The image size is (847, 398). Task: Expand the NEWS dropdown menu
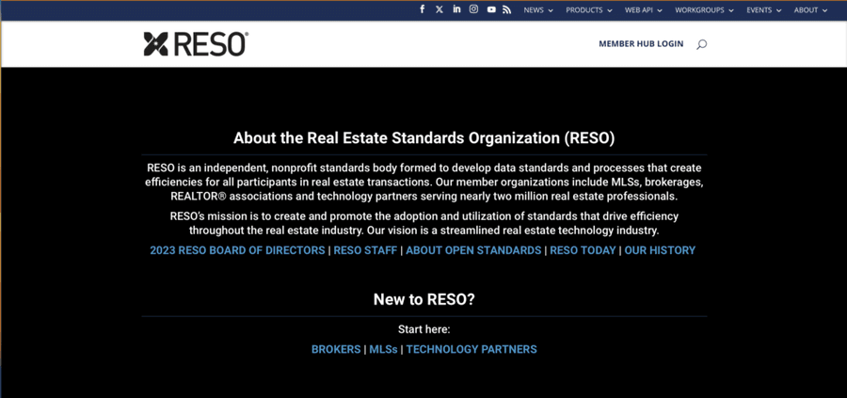click(537, 10)
